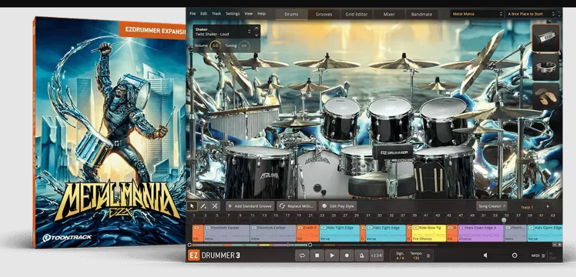This screenshot has width=576, height=277.
Task: Switch to the Grooves tab
Action: (324, 14)
